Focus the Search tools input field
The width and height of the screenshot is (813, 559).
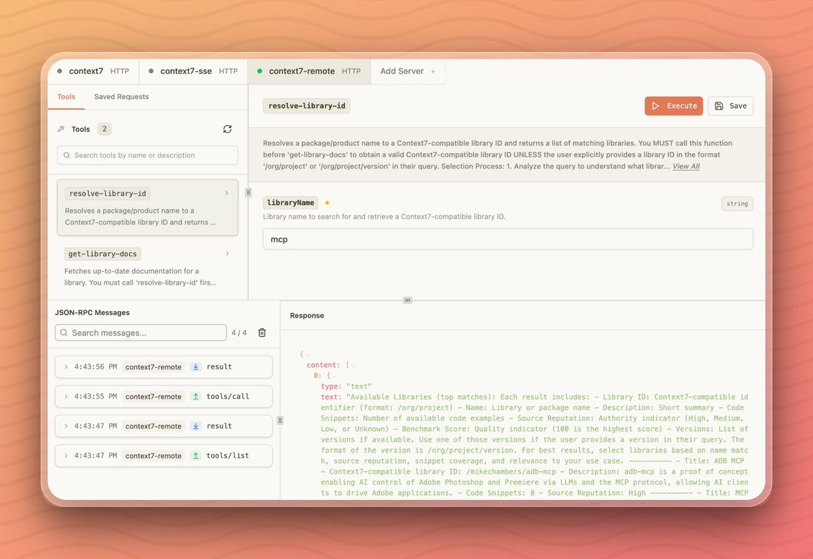[x=147, y=155]
